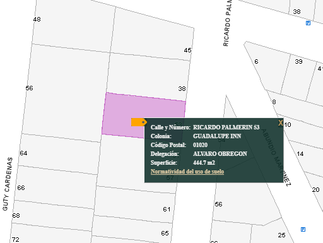This screenshot has width=323, height=243.
Task: Select lot 64 on the map
Action: click(x=23, y=153)
